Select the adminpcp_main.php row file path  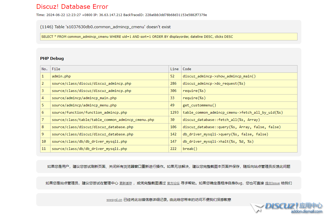(84, 98)
